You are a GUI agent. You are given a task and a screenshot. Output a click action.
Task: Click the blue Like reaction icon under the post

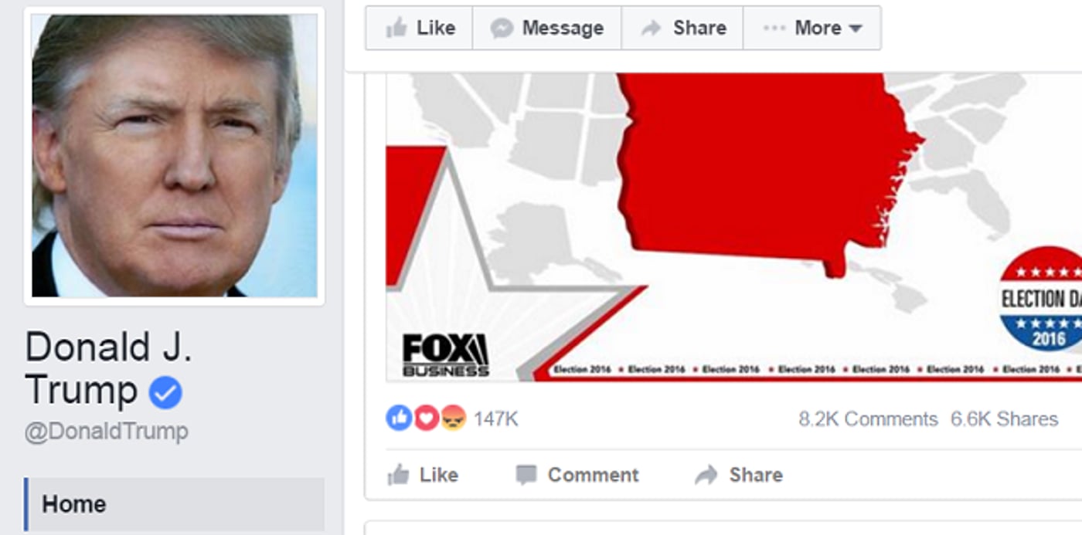pos(399,418)
